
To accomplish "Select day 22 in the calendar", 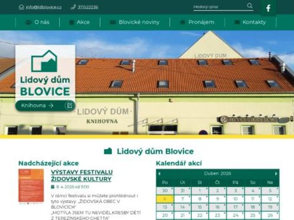I will point(200,215).
